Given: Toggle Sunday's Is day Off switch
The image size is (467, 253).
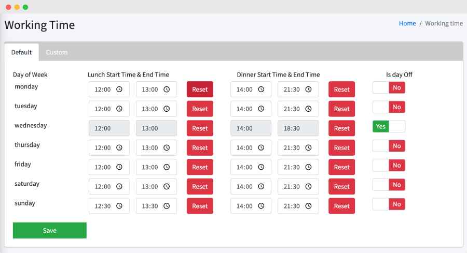Looking at the screenshot, I should point(389,204).
